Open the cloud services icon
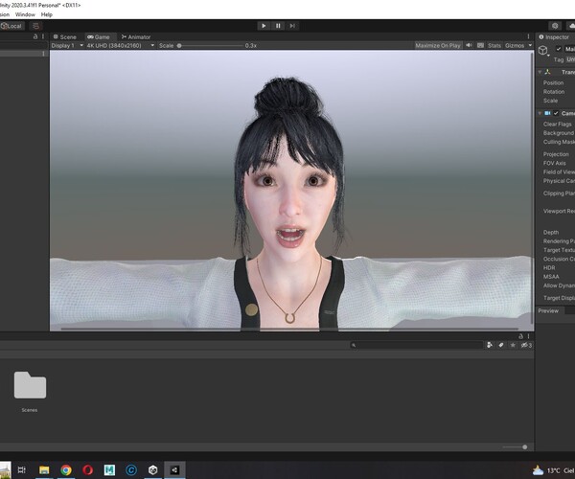Viewport: 575px width, 479px height. click(x=570, y=26)
